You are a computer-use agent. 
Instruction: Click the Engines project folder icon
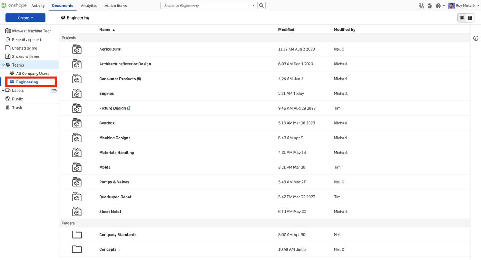pos(77,93)
